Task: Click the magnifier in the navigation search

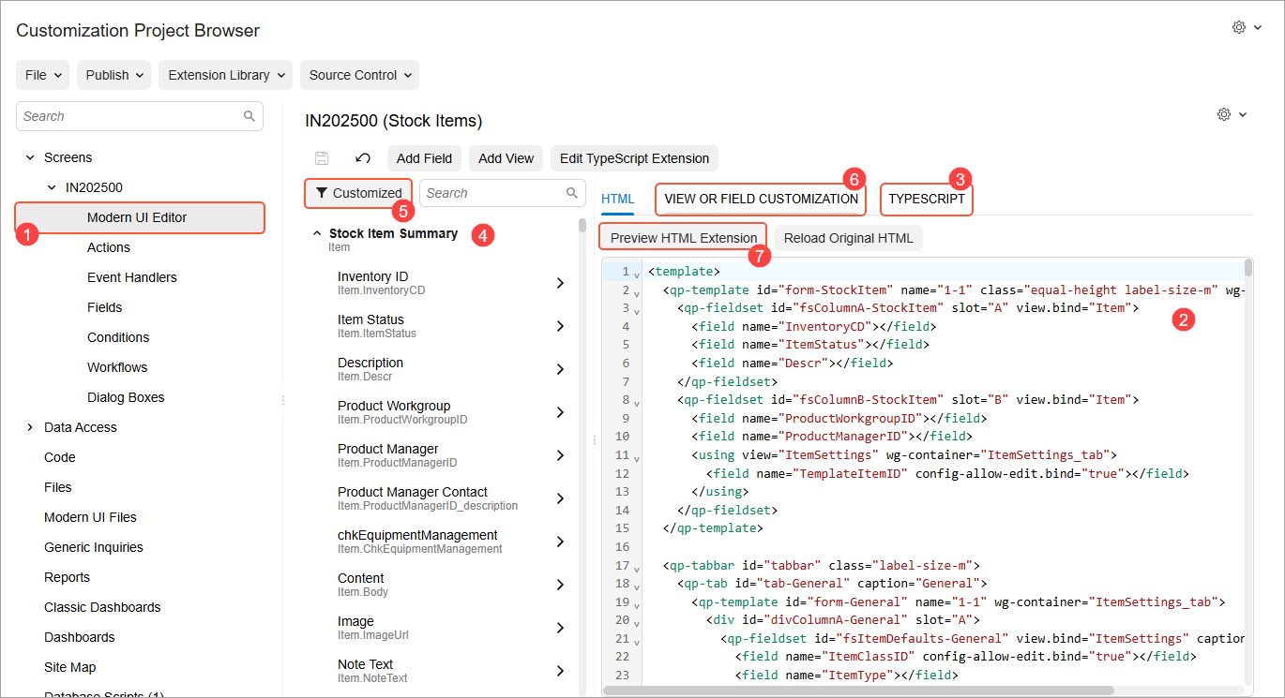Action: click(249, 116)
